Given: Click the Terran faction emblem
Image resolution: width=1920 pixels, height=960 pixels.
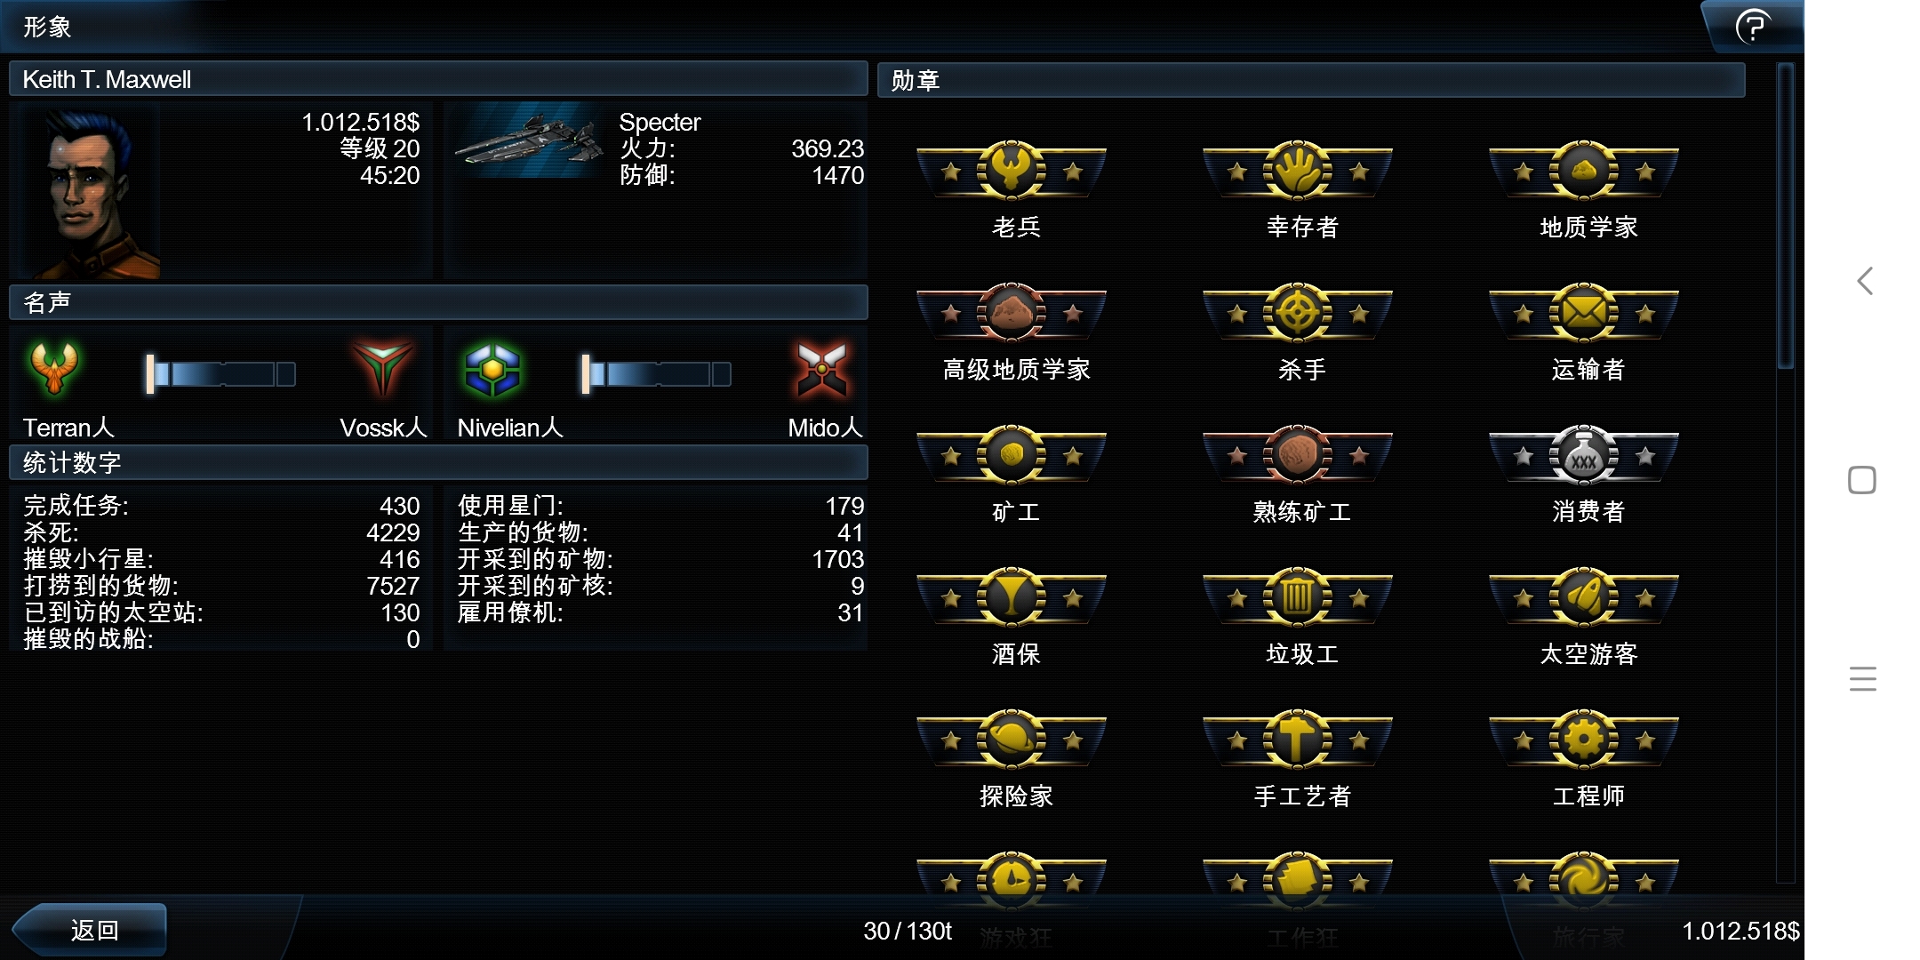Looking at the screenshot, I should pyautogui.click(x=54, y=369).
